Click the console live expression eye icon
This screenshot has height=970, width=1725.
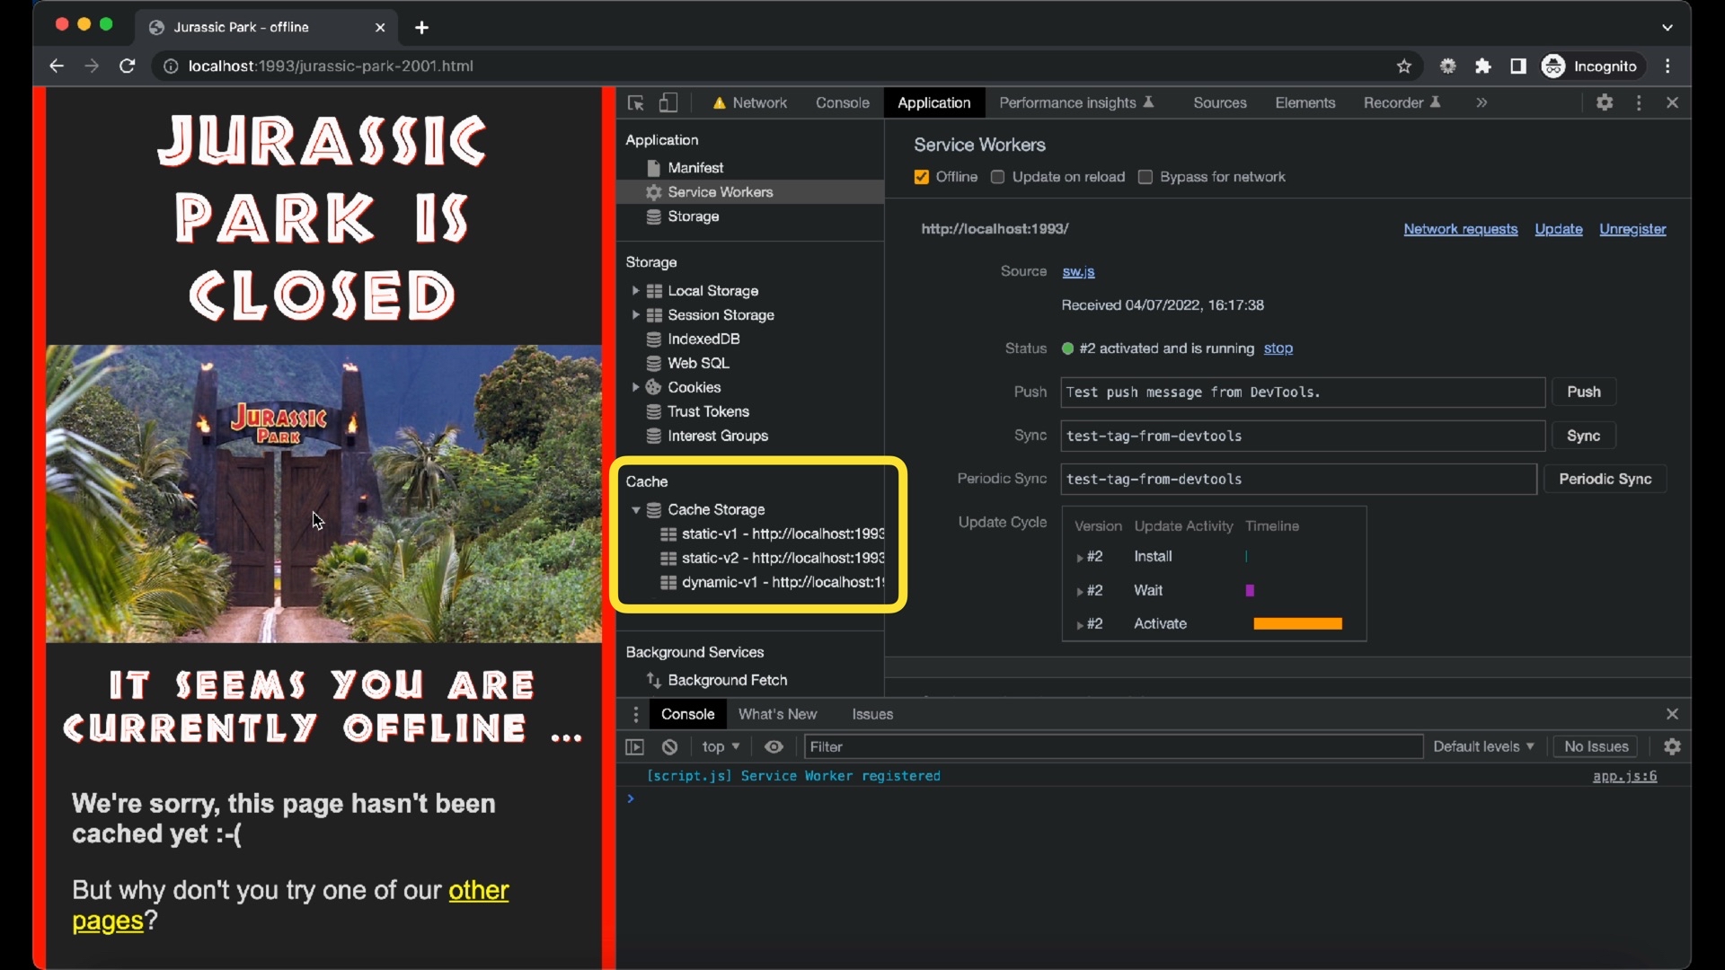774,746
